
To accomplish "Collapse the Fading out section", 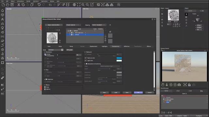I will tap(85, 52).
